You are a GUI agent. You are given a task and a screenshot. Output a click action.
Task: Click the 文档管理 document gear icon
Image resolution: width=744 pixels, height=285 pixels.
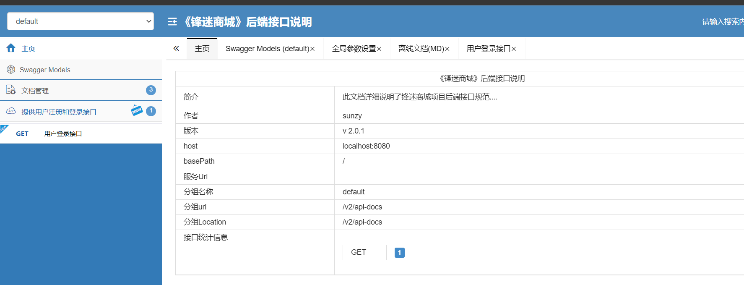pos(11,90)
